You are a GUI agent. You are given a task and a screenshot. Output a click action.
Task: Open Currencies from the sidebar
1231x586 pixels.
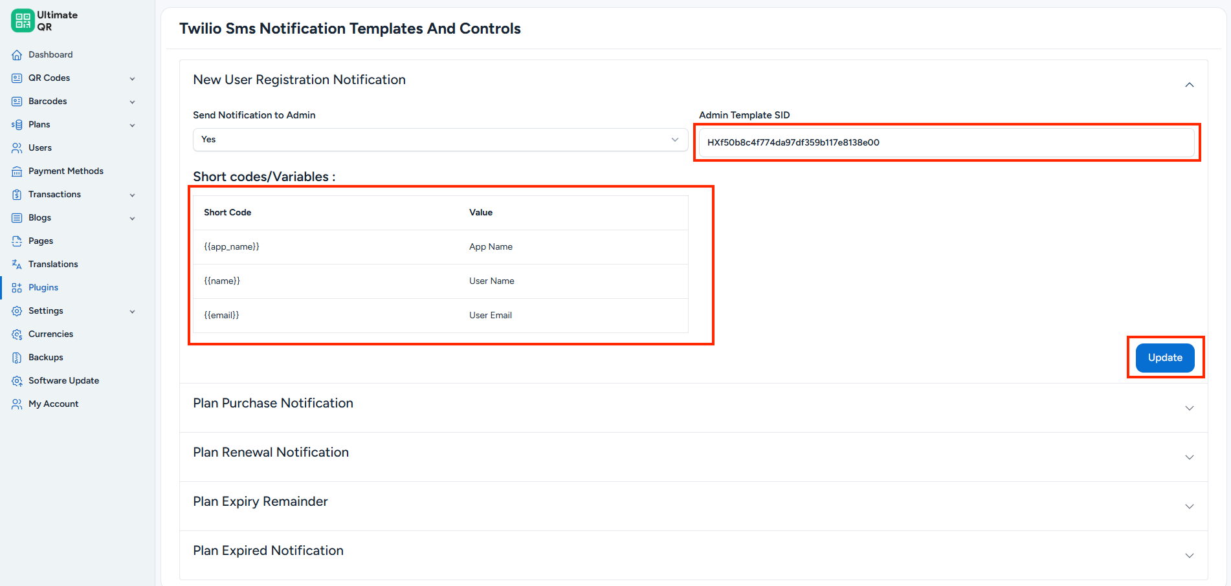click(x=50, y=334)
